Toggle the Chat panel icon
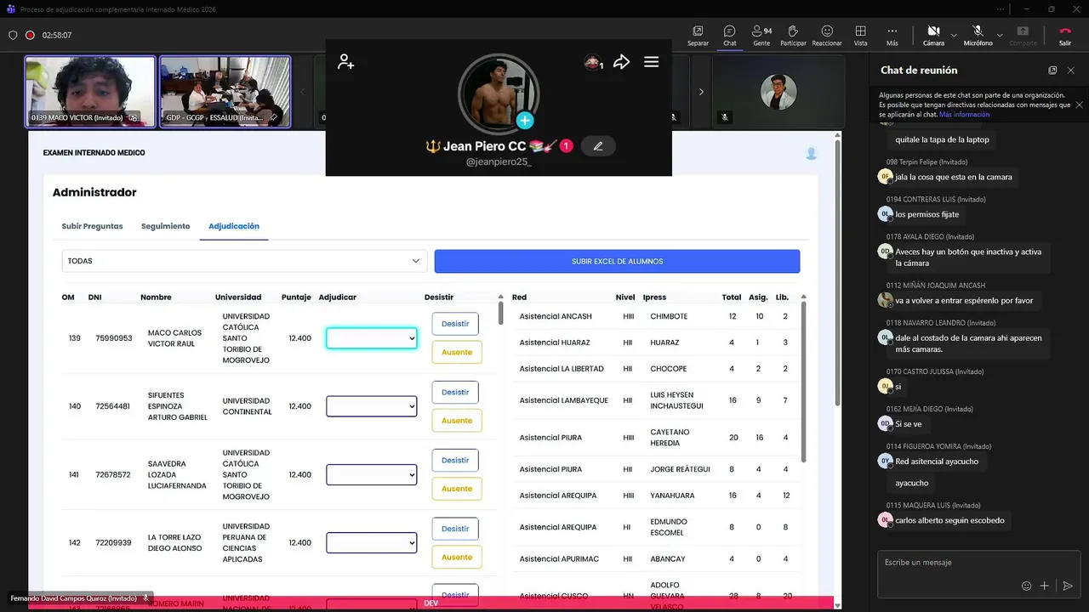 click(x=729, y=31)
